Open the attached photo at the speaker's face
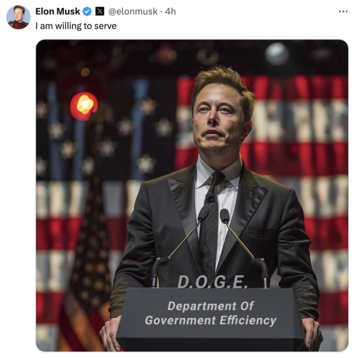The height and width of the screenshot is (358, 354). pos(219,116)
